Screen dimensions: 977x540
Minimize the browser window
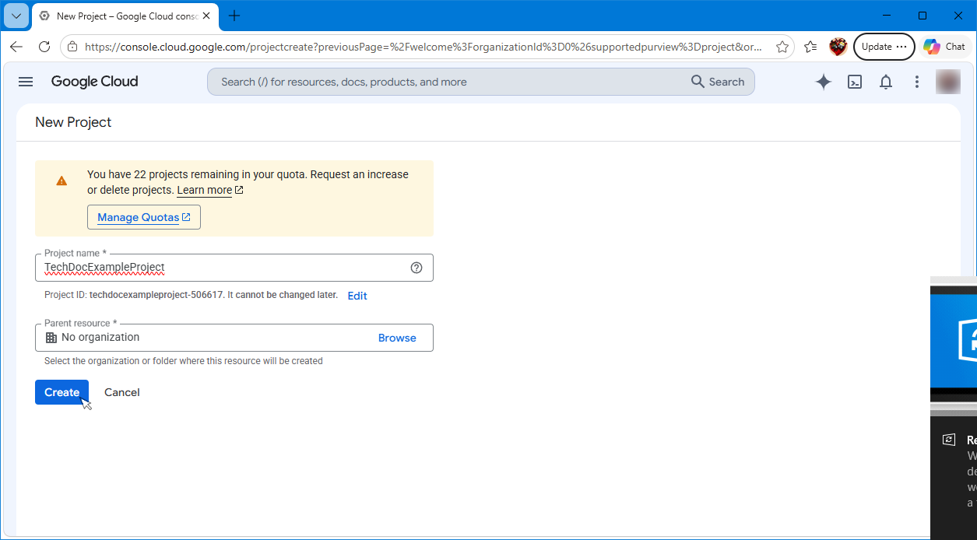tap(886, 16)
